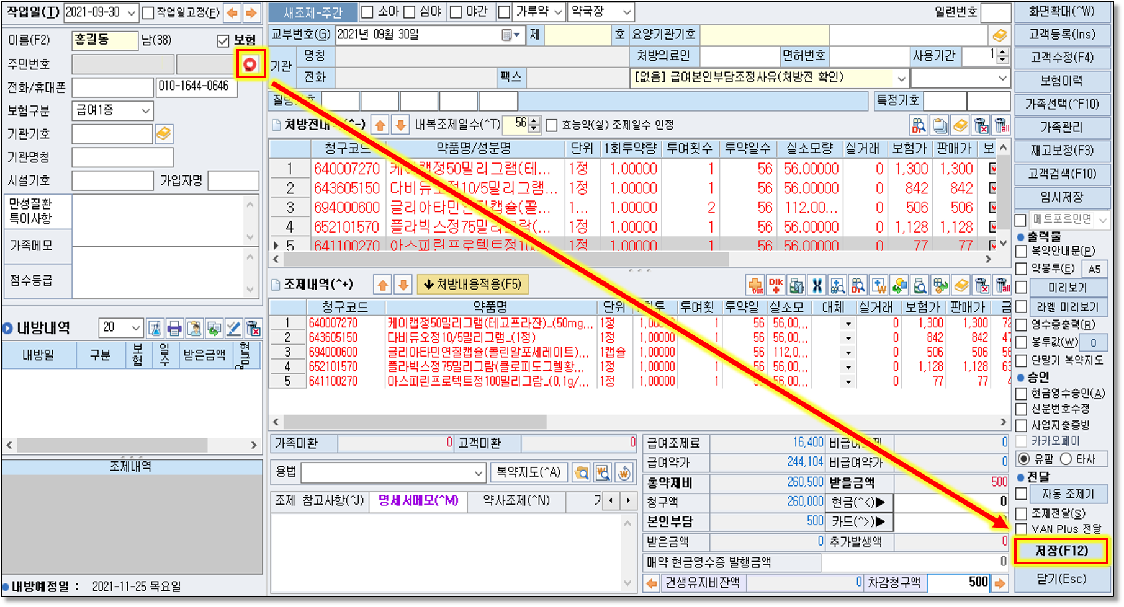1124x607 pixels.
Task: Click the DUR check icon in 조제내역 toolbar
Action: [755, 285]
